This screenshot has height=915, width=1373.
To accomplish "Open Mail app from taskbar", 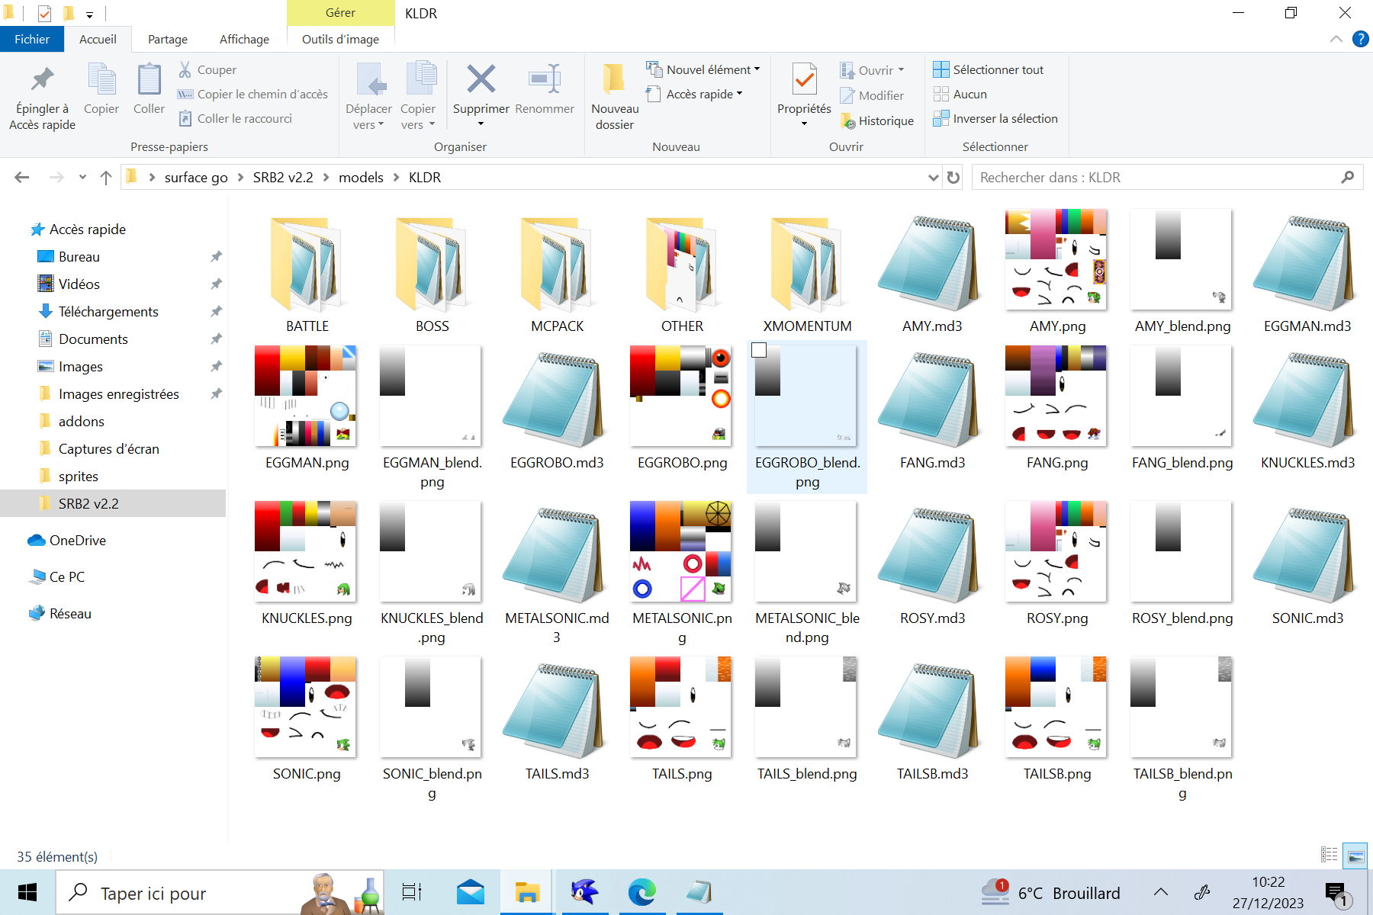I will [471, 892].
